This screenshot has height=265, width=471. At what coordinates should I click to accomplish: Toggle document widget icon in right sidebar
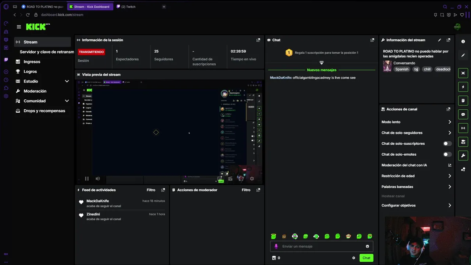[463, 100]
